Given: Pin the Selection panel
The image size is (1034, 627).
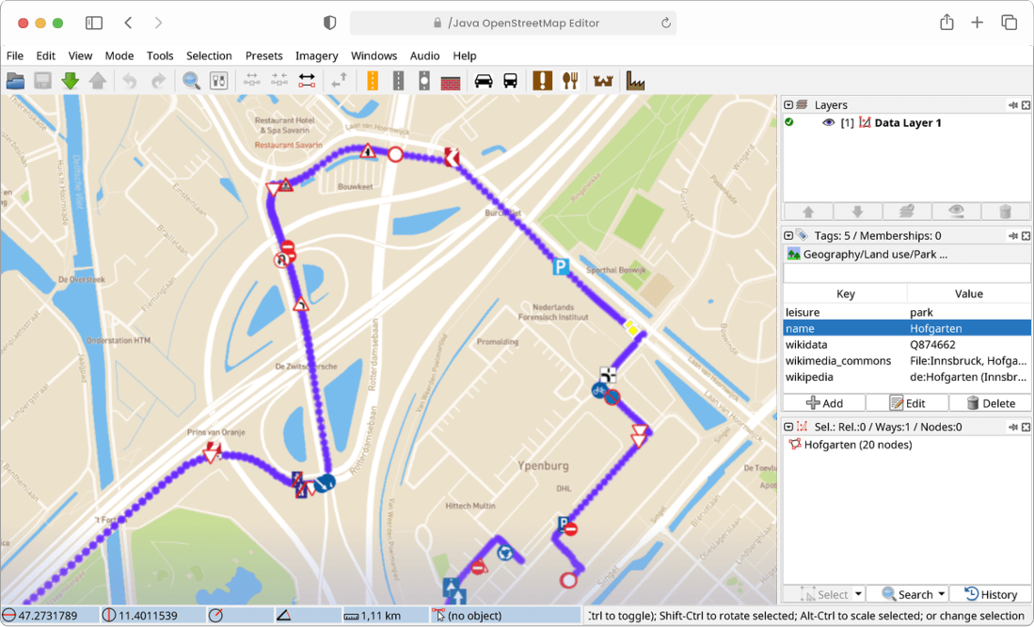Looking at the screenshot, I should pos(1013,428).
